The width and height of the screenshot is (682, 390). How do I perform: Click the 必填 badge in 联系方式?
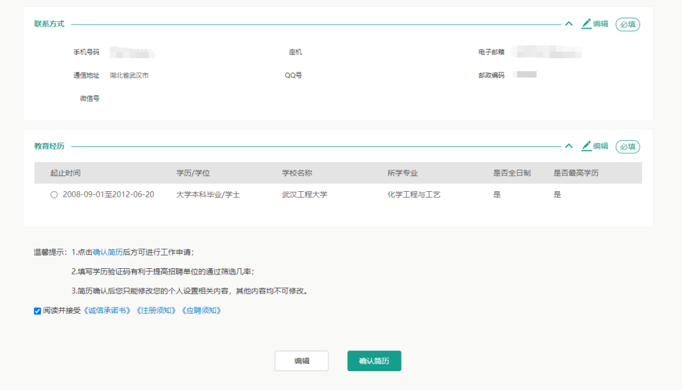pyautogui.click(x=628, y=25)
